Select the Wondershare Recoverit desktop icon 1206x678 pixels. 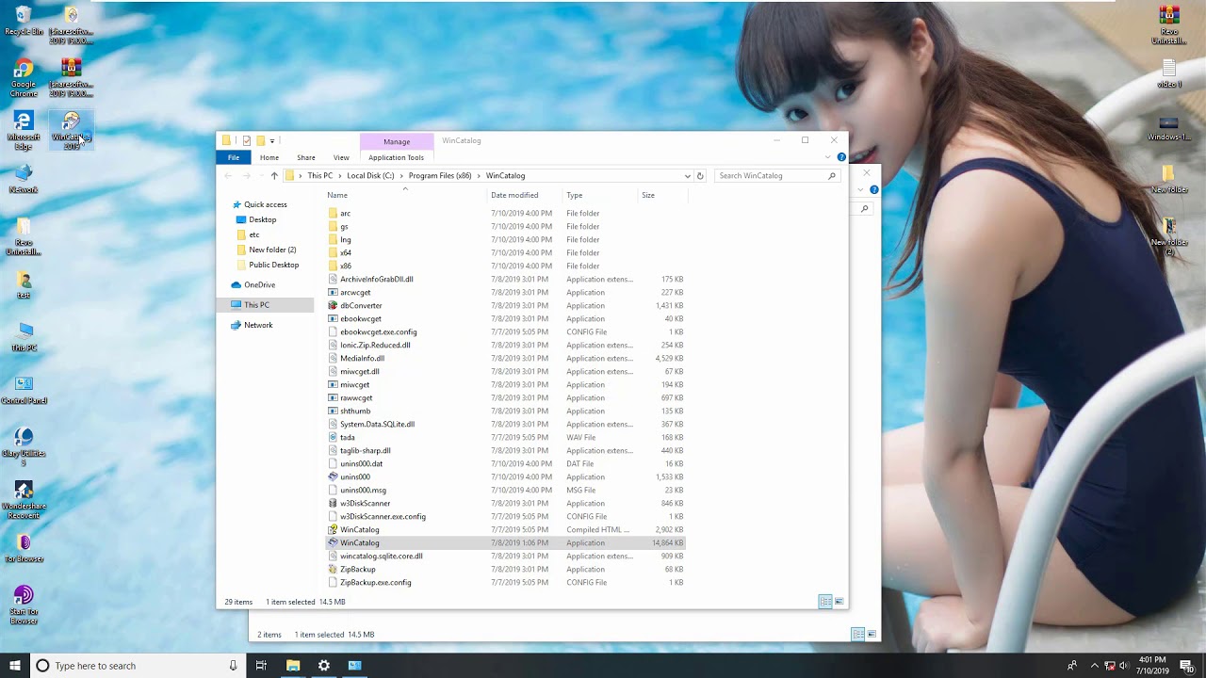[x=24, y=499]
